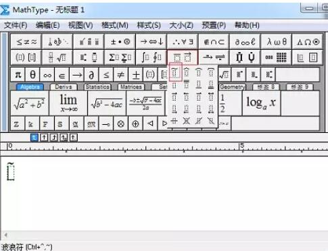Screen dimensions: 328x251
Task: Insert infinity symbol from small bar
Action: 47,75
